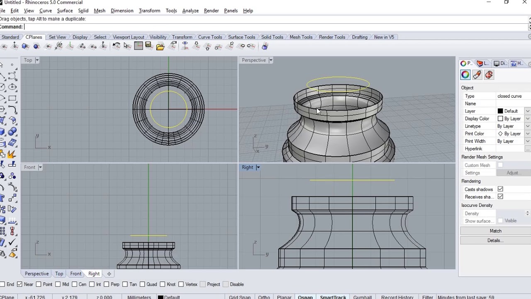
Task: Uncheck Casts shadows checkbox
Action: click(500, 189)
